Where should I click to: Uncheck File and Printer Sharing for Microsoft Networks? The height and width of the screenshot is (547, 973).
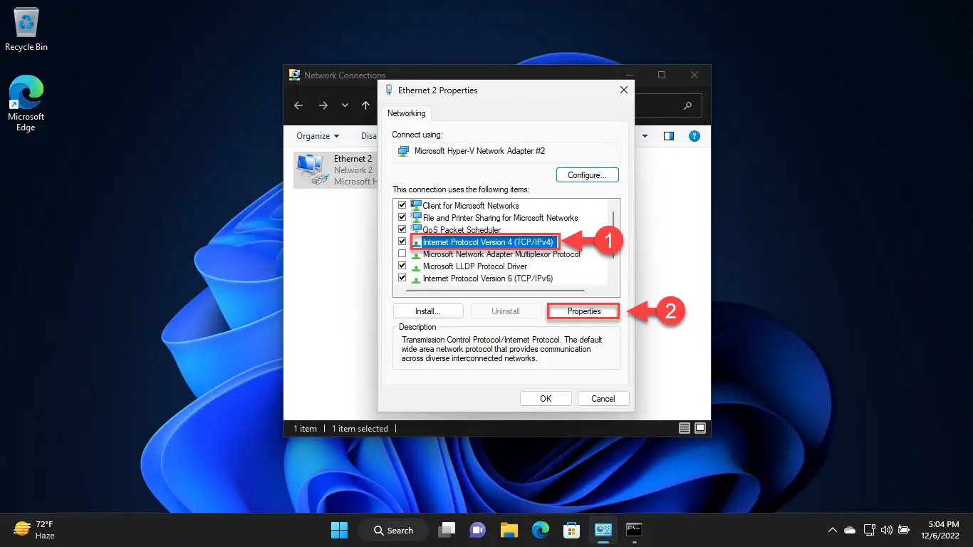pyautogui.click(x=402, y=217)
